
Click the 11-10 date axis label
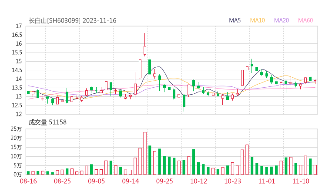click(301, 181)
